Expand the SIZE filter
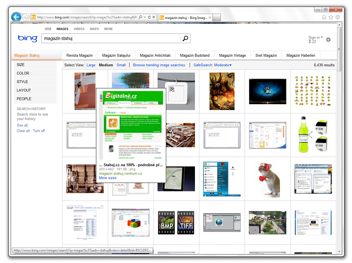The image size is (352, 263). [x=35, y=65]
